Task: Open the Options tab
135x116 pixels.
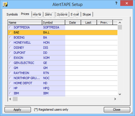Action: 62,14
